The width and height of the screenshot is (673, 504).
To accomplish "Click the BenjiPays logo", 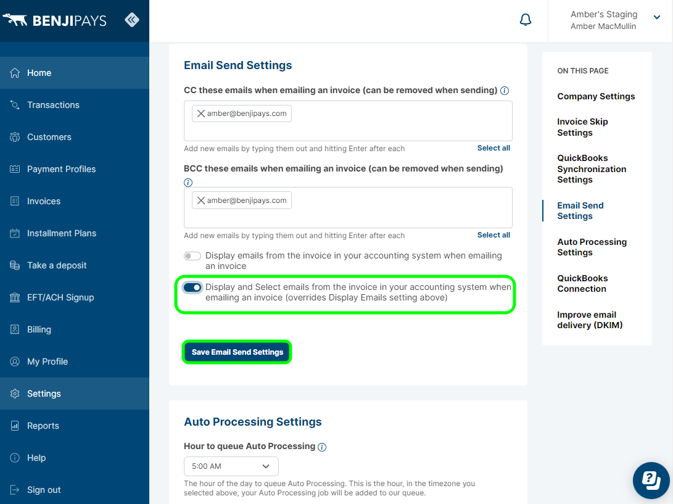I will pos(54,20).
